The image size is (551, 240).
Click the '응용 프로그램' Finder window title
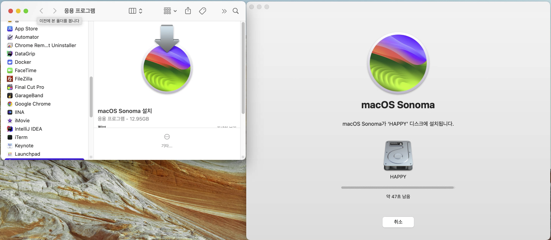[80, 11]
